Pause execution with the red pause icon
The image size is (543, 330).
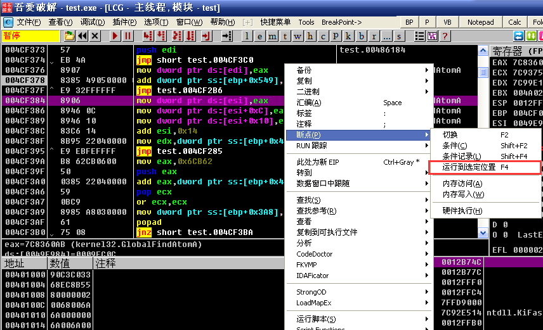tap(128, 35)
